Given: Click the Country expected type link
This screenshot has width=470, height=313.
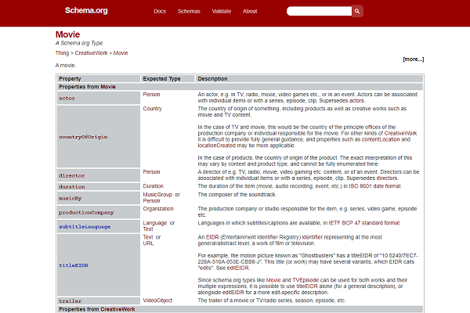Looking at the screenshot, I should coord(152,109).
